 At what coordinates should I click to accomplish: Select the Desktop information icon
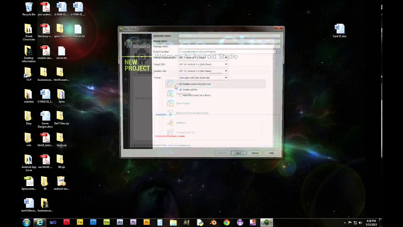point(29,54)
